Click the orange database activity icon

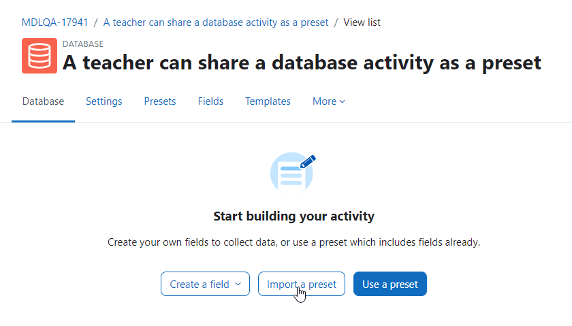coord(39,56)
